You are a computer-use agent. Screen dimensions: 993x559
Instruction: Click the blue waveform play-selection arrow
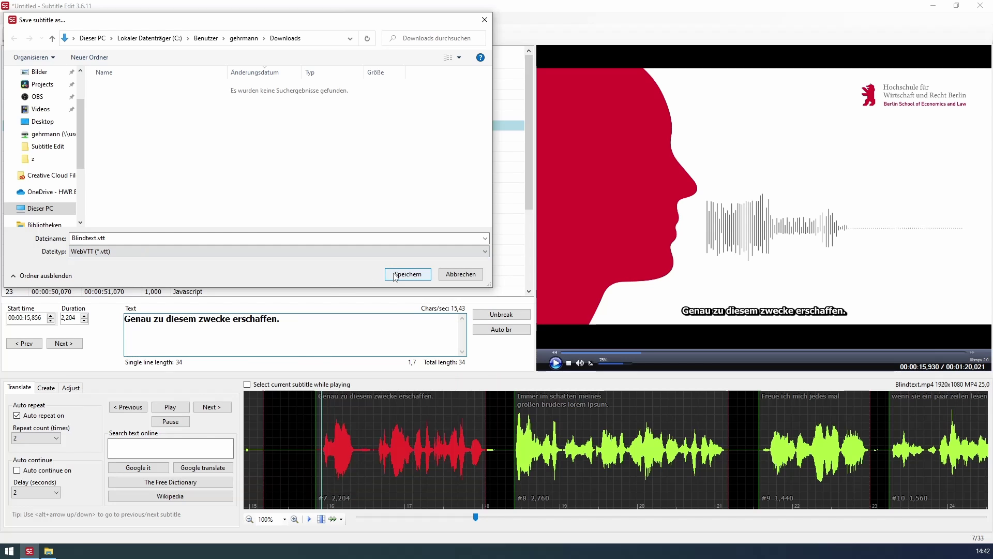[x=309, y=519]
